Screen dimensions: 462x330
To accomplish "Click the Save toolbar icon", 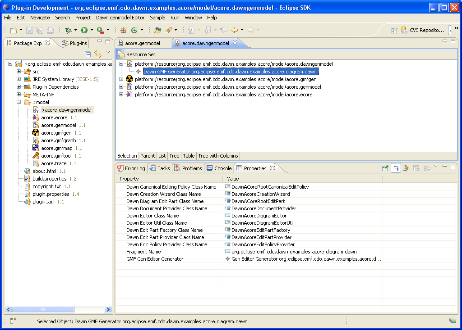I will (29, 30).
